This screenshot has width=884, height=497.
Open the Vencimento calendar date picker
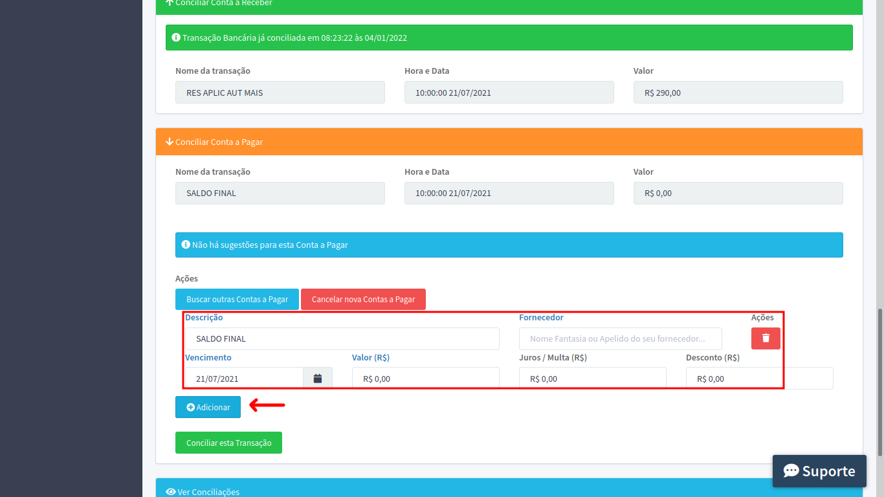318,379
